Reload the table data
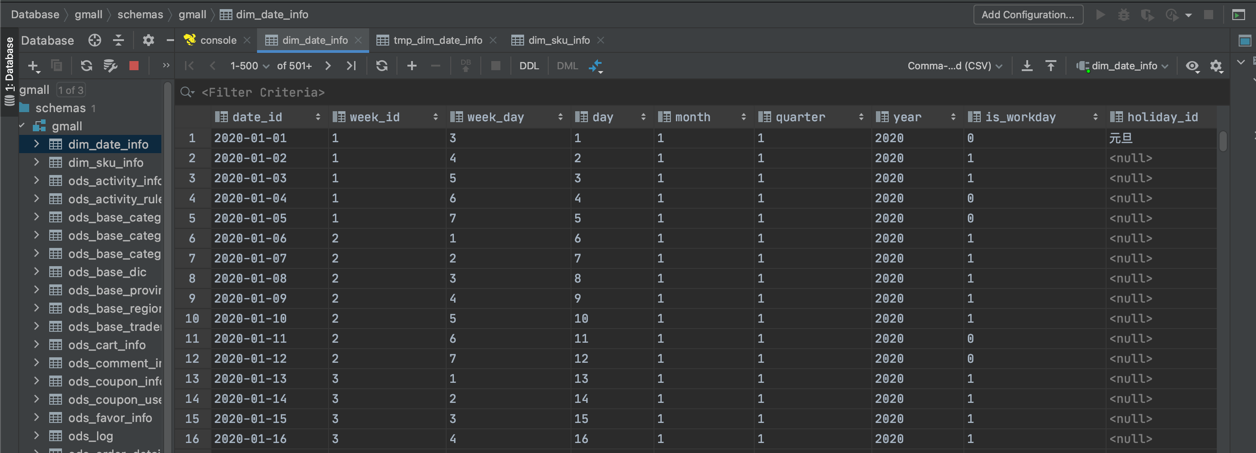 click(382, 65)
